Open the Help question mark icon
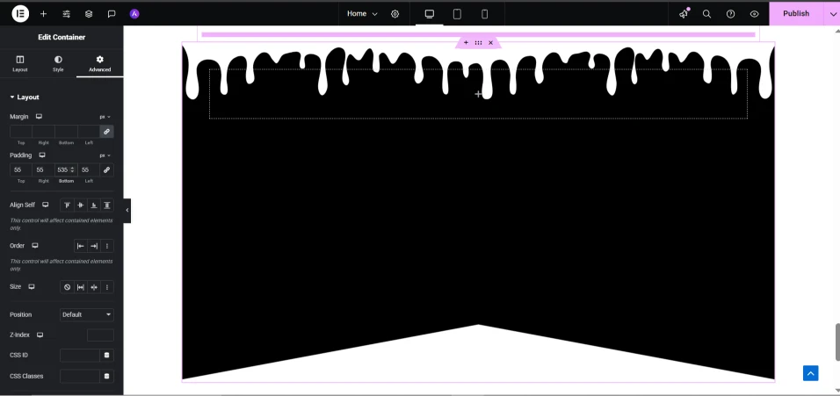Screen dimensions: 840x396 coord(730,14)
